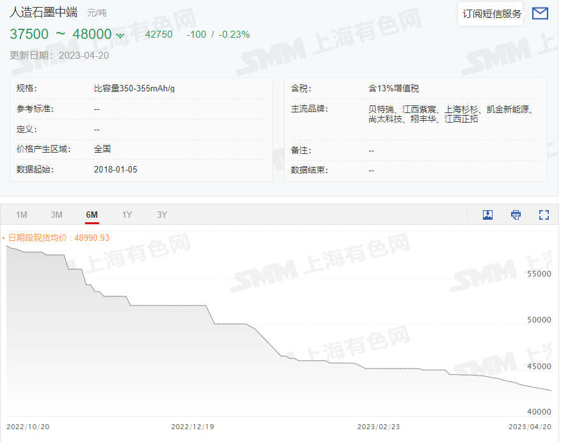Click the orange legend dot marker
This screenshot has height=442, width=561.
pos(3,238)
